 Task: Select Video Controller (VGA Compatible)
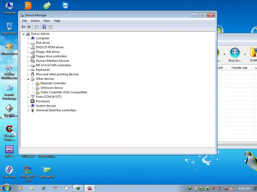(x=64, y=92)
